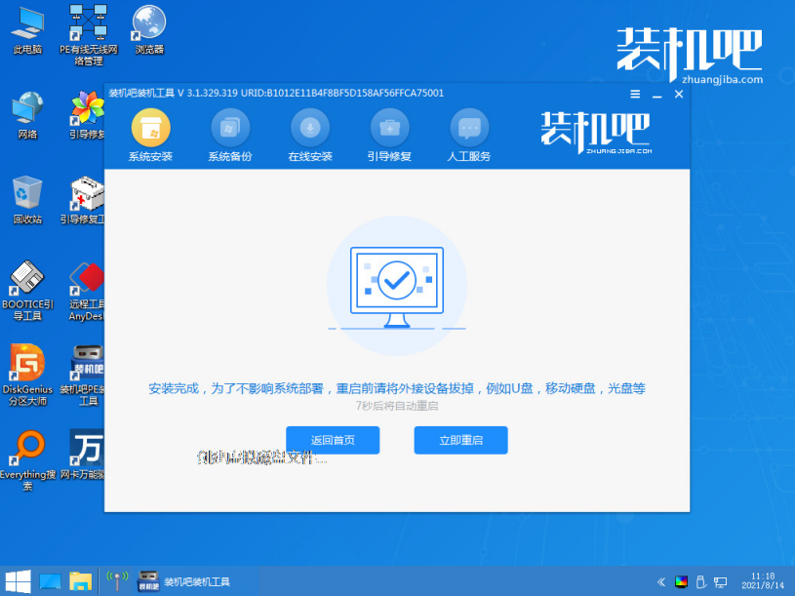
Task: Open the 回收站 recycle bin
Action: click(27, 200)
